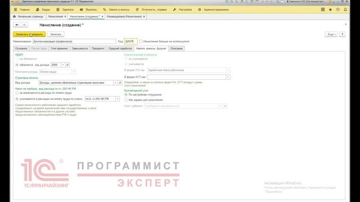The height and width of the screenshot is (202, 360).
Task: Select 'Как задано для начисления' radio button
Action: tap(126, 100)
